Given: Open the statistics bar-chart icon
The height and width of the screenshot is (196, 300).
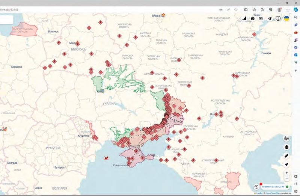Looking at the screenshot, I should (x=244, y=18).
